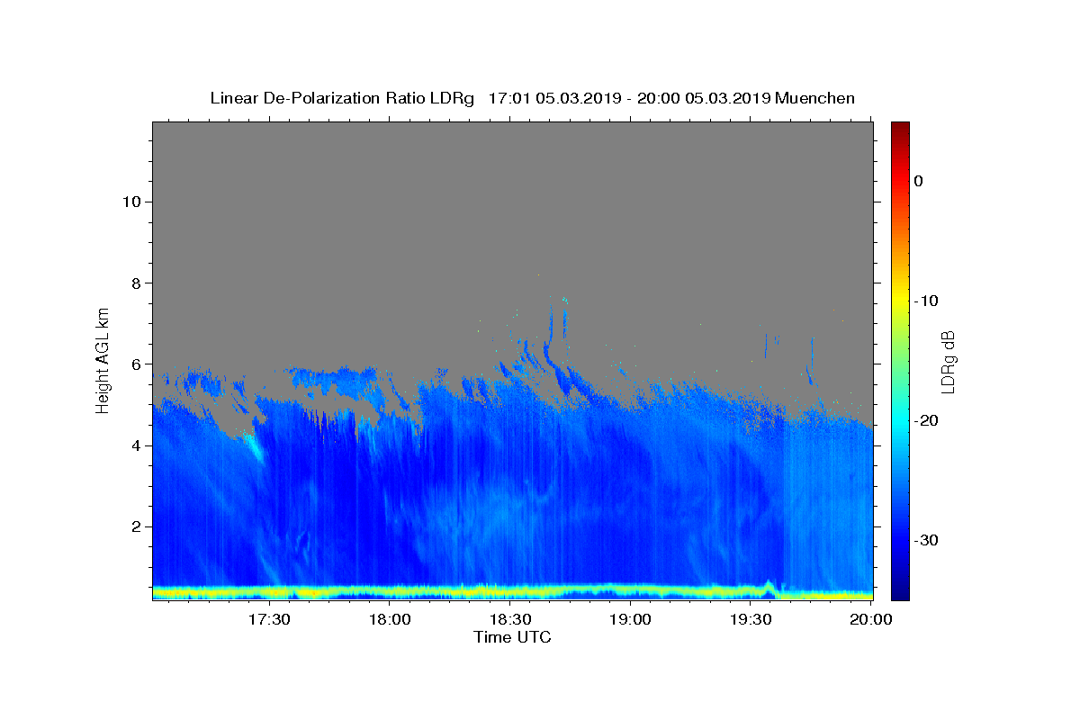The width and height of the screenshot is (1080, 720).
Task: Select the 'Muenchen' location label in the title
Action: tap(814, 98)
